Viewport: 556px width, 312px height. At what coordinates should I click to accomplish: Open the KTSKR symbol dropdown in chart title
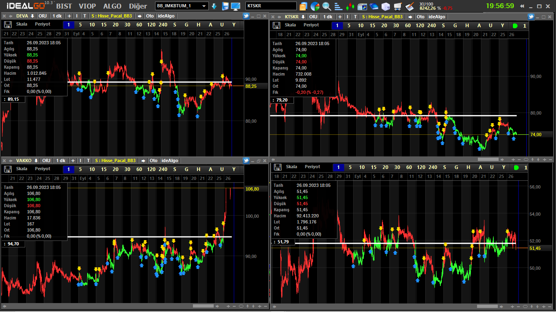[x=303, y=17]
